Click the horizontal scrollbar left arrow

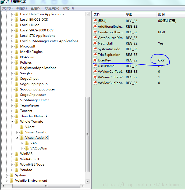point(3,186)
